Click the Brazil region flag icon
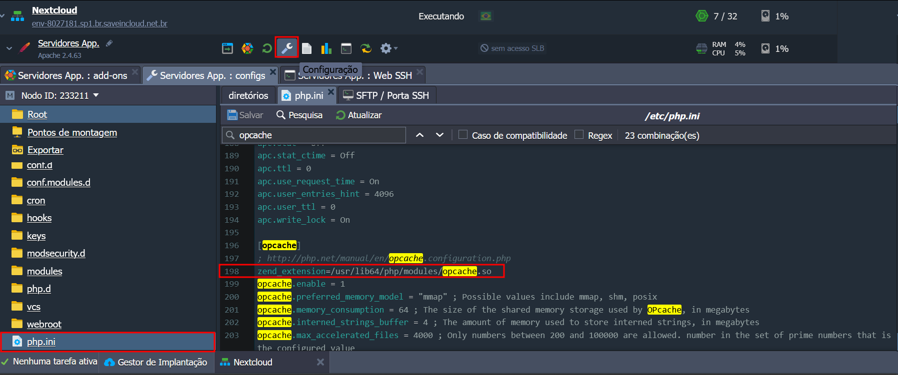 pos(485,16)
